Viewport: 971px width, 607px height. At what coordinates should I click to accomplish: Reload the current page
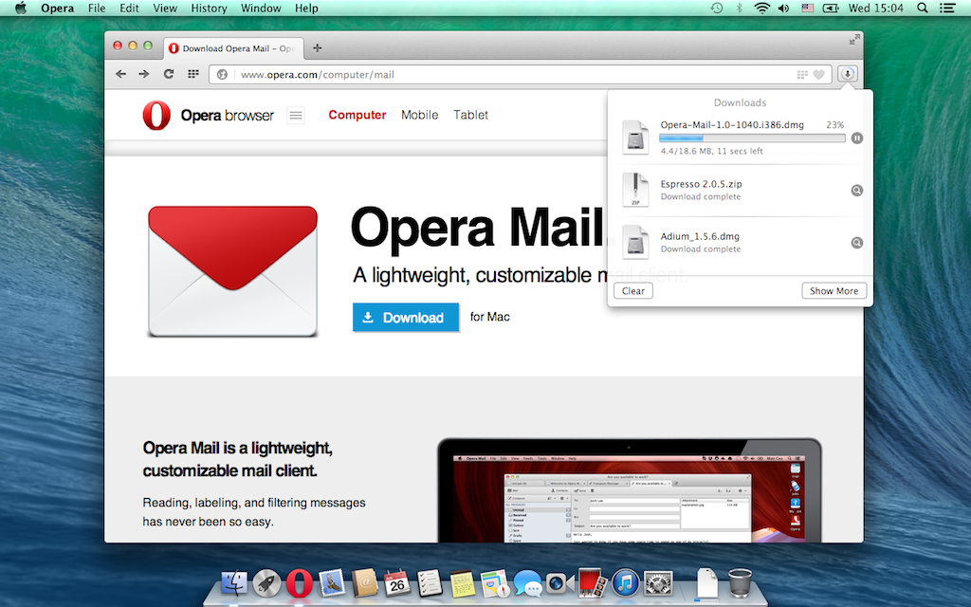[x=169, y=74]
